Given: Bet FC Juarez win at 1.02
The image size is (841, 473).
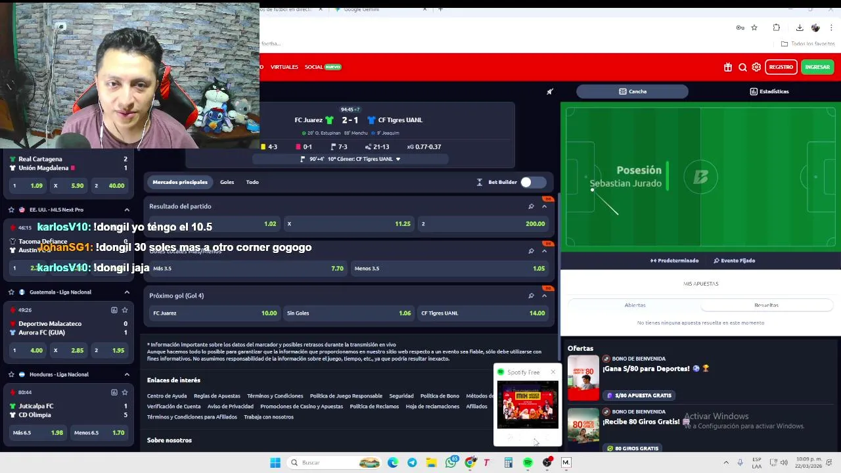Looking at the screenshot, I should pos(214,224).
